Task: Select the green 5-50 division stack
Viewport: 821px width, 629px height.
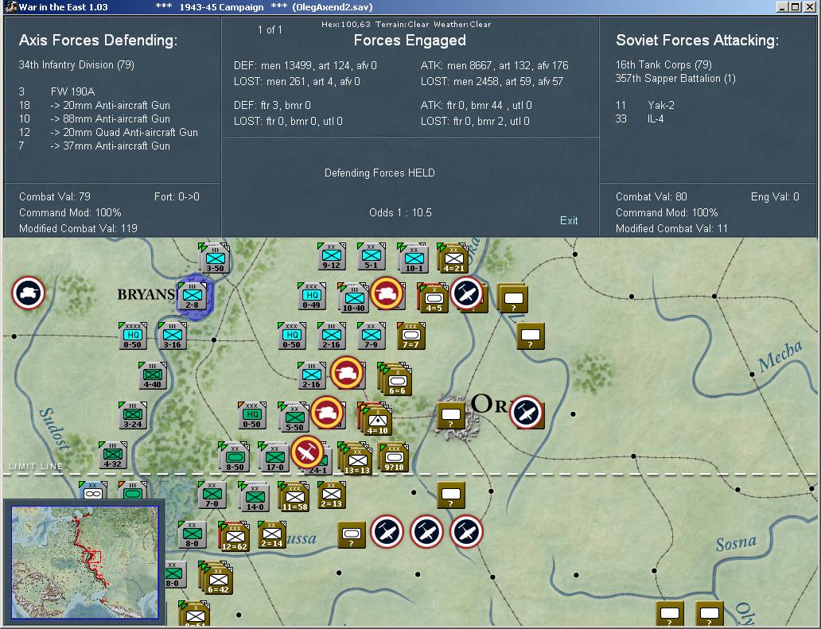Action: tap(294, 417)
